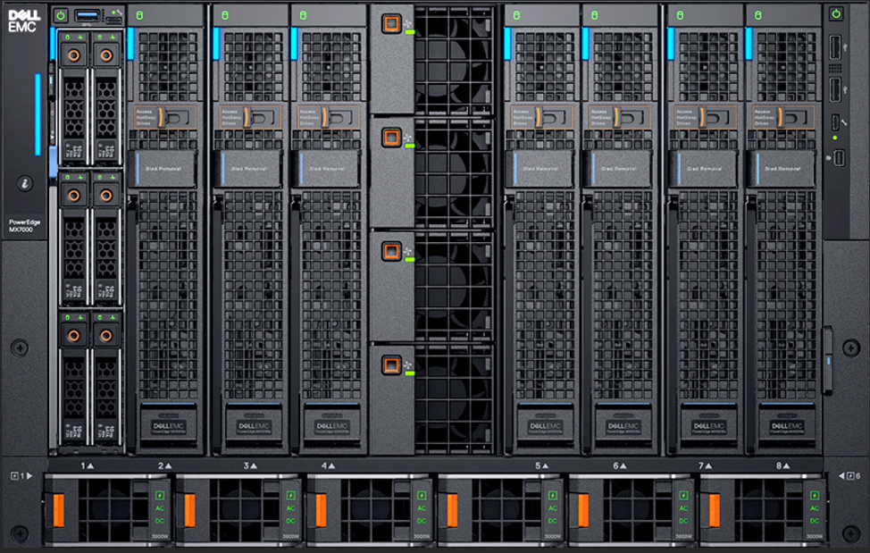Click the slot 8 number label
The height and width of the screenshot is (553, 870).
[x=782, y=466]
